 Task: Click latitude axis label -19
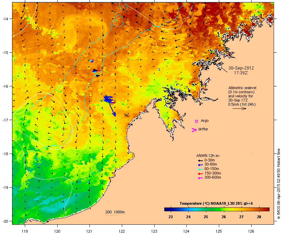5,188
